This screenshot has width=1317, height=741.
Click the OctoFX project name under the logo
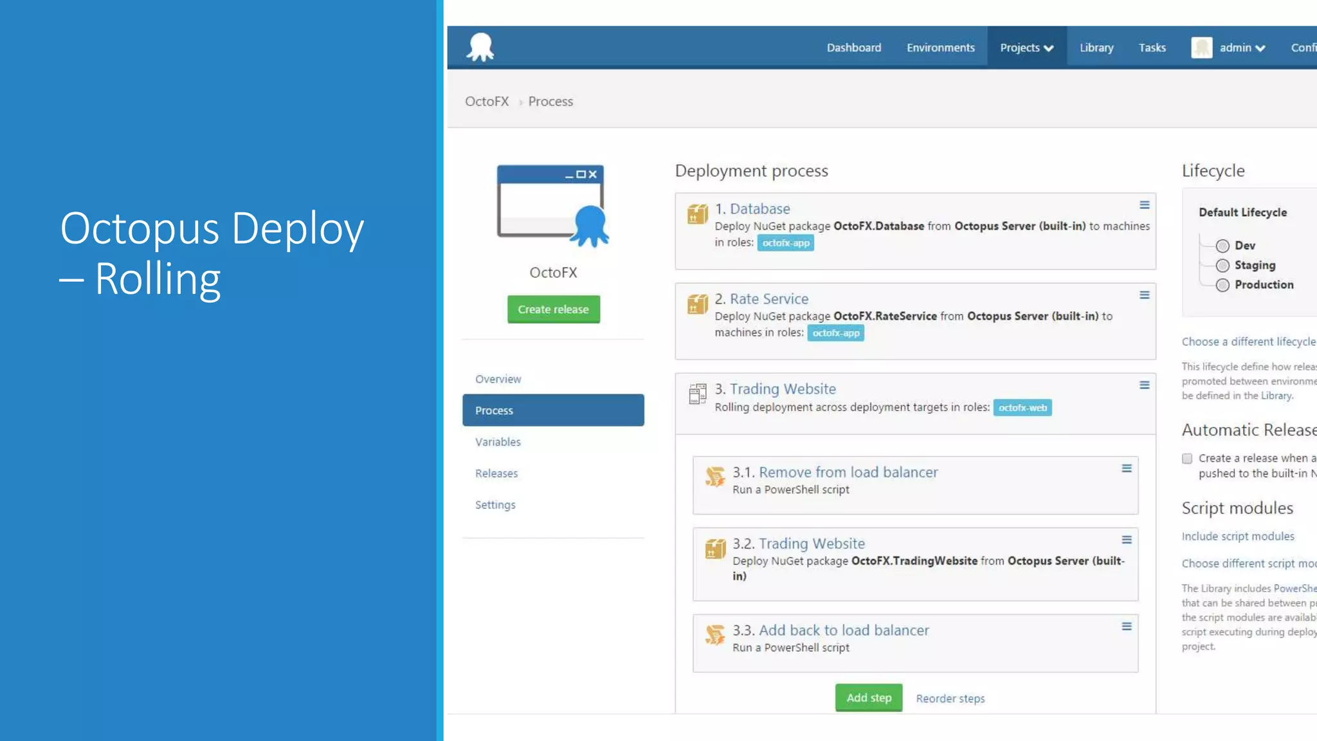pyautogui.click(x=553, y=273)
